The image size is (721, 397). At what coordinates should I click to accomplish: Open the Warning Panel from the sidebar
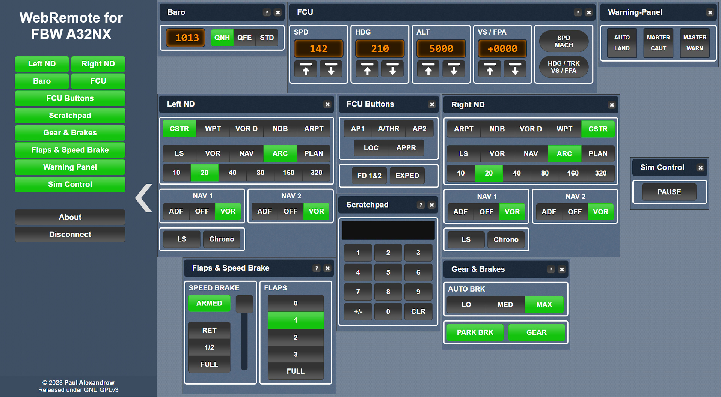point(70,167)
